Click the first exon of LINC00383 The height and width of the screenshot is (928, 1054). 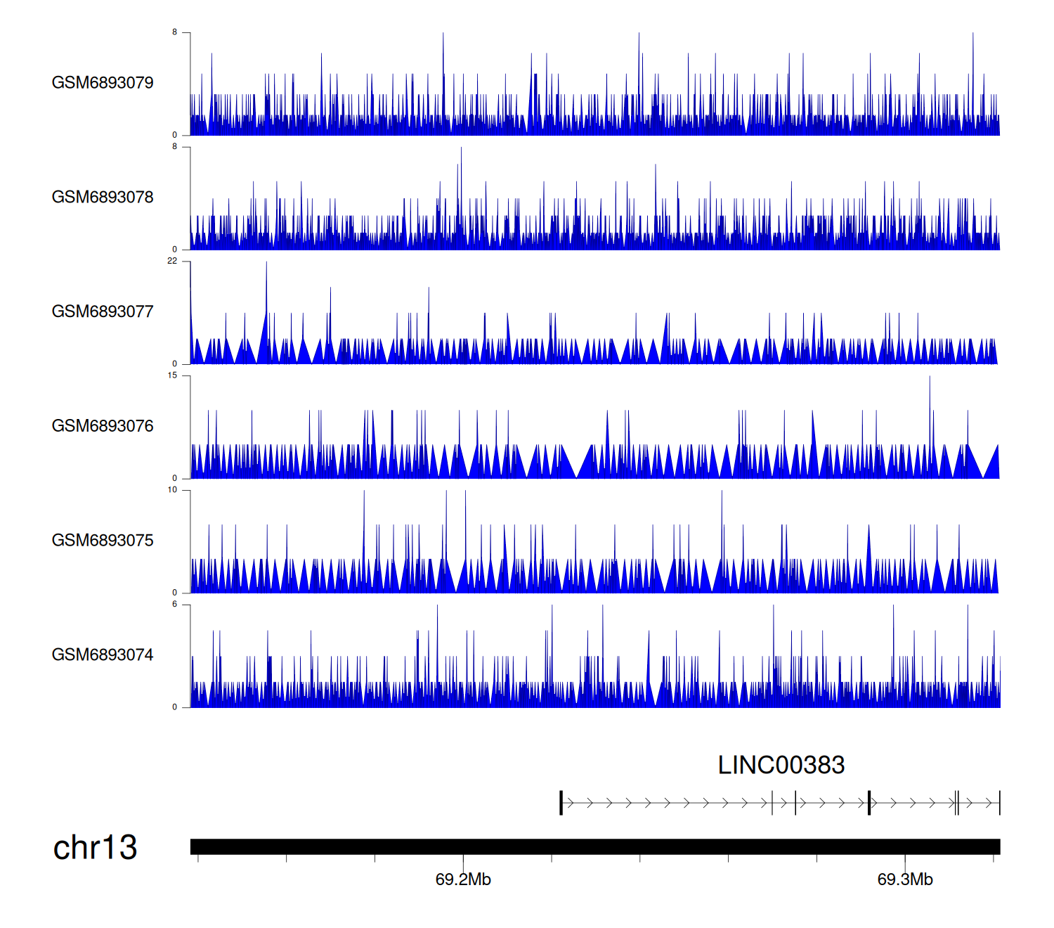[x=561, y=803]
